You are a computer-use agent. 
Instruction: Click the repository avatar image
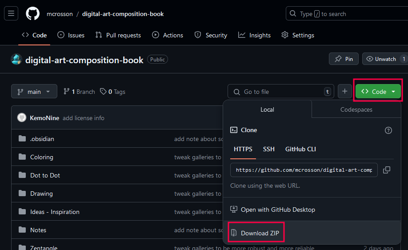[16, 59]
